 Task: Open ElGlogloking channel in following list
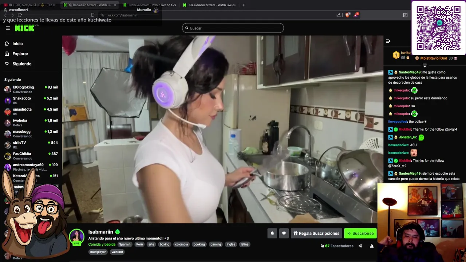click(31, 90)
